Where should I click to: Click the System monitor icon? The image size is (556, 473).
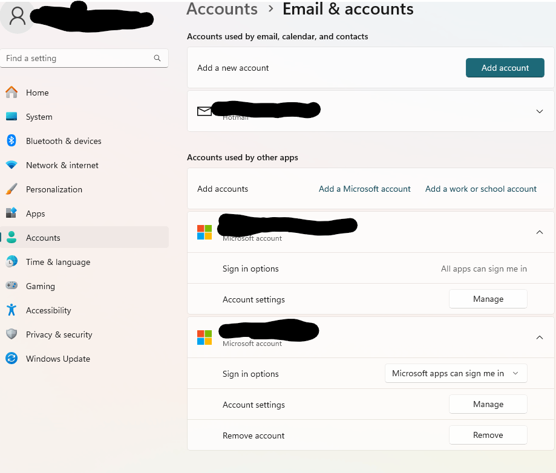click(x=11, y=116)
